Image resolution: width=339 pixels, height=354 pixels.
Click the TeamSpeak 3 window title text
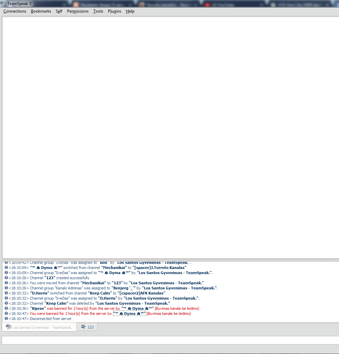tap(19, 4)
